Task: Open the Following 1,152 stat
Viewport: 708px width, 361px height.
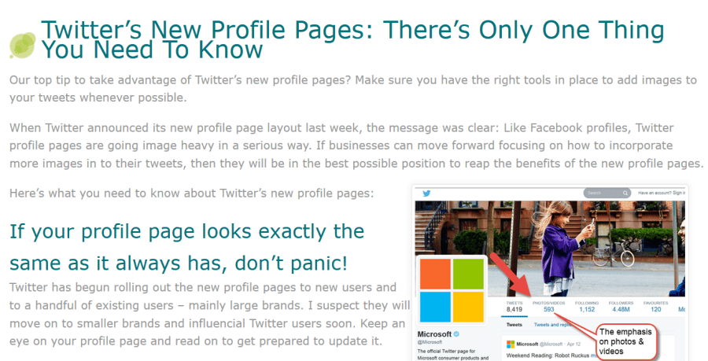Action: pos(586,306)
